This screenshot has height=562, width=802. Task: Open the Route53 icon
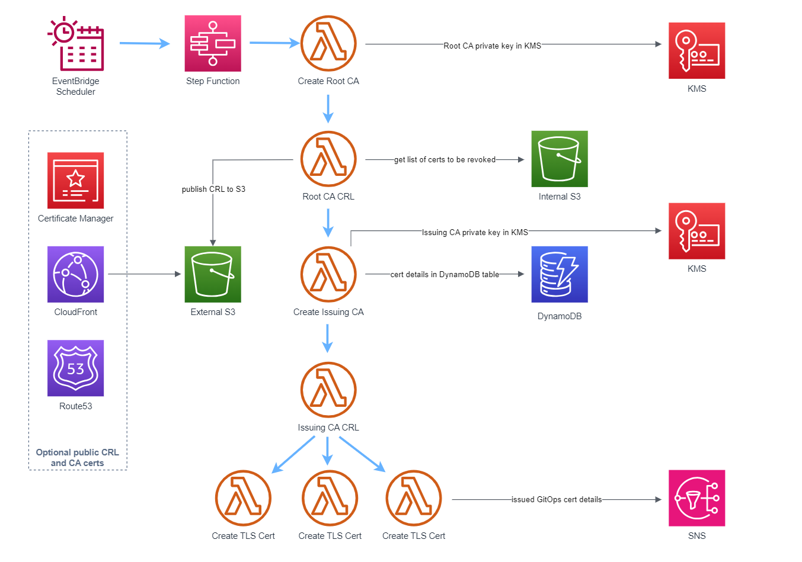(75, 368)
